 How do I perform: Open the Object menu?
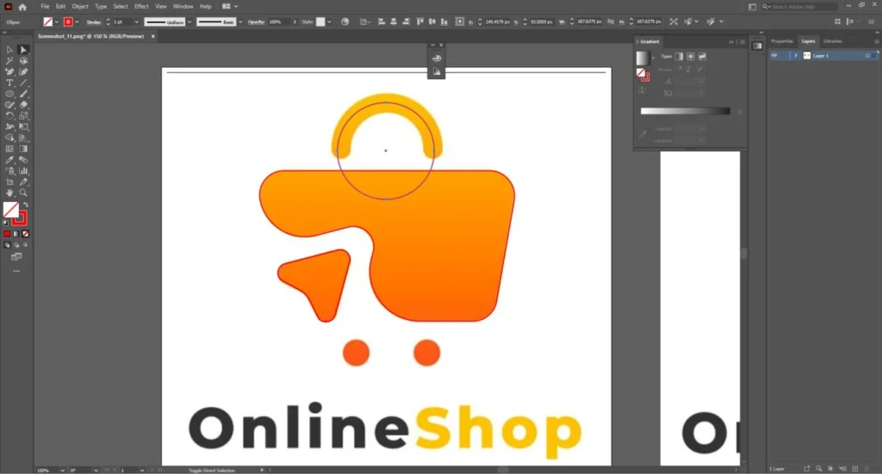point(80,6)
